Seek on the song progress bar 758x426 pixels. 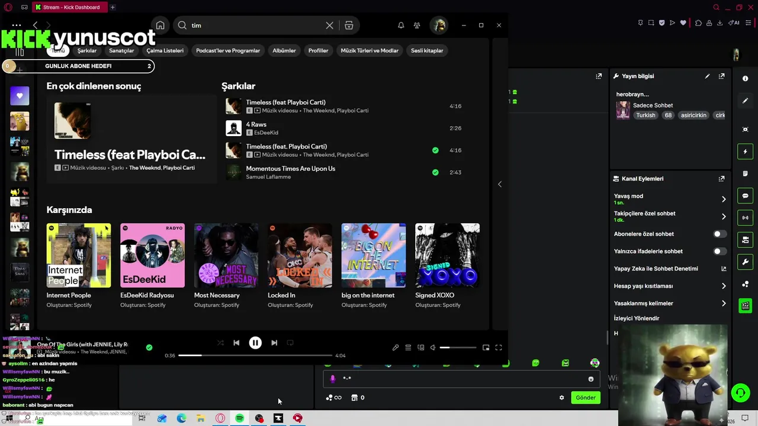[255, 356]
